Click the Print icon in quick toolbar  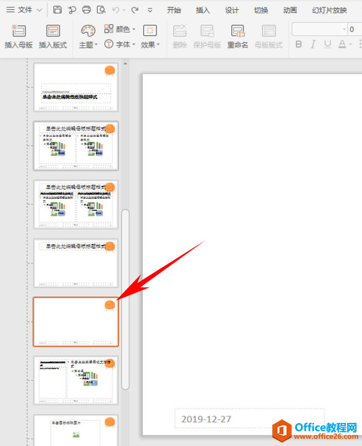point(87,10)
